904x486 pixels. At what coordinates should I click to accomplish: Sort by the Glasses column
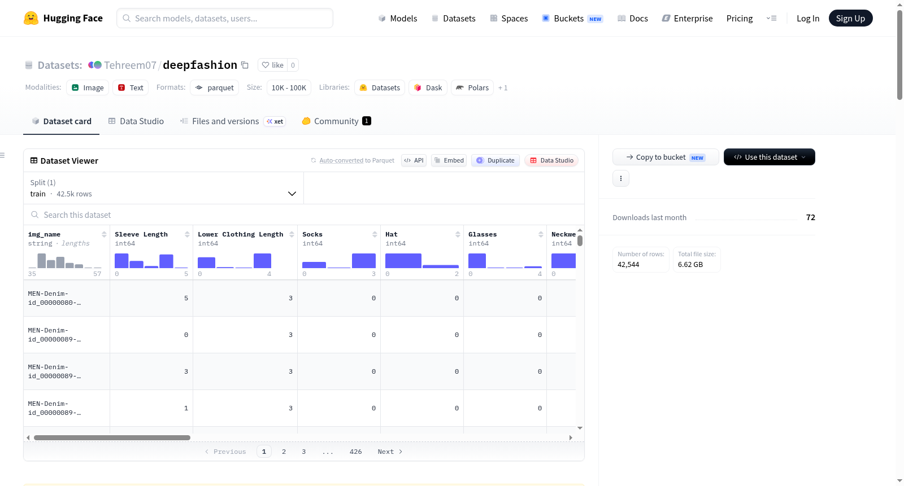pos(541,234)
